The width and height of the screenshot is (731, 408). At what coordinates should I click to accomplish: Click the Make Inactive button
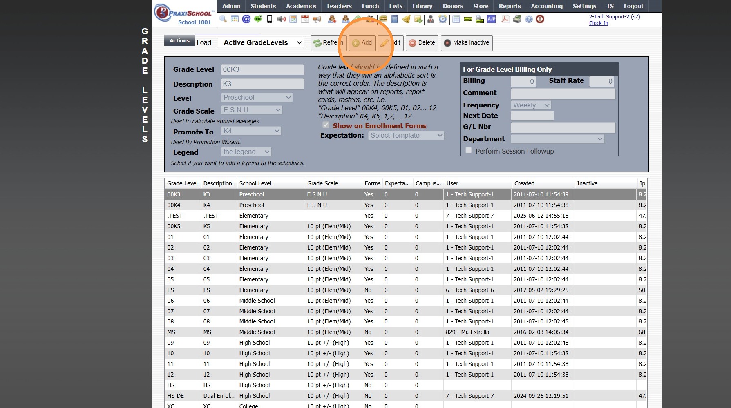467,43
